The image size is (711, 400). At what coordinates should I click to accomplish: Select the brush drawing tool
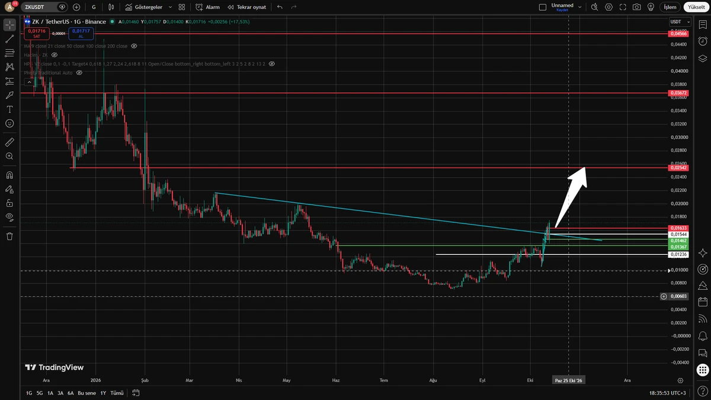pyautogui.click(x=9, y=95)
